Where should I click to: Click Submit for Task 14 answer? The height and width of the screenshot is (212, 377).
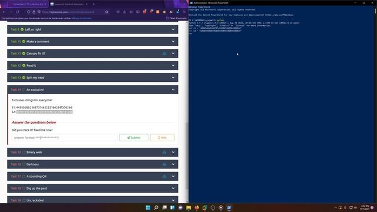[134, 137]
